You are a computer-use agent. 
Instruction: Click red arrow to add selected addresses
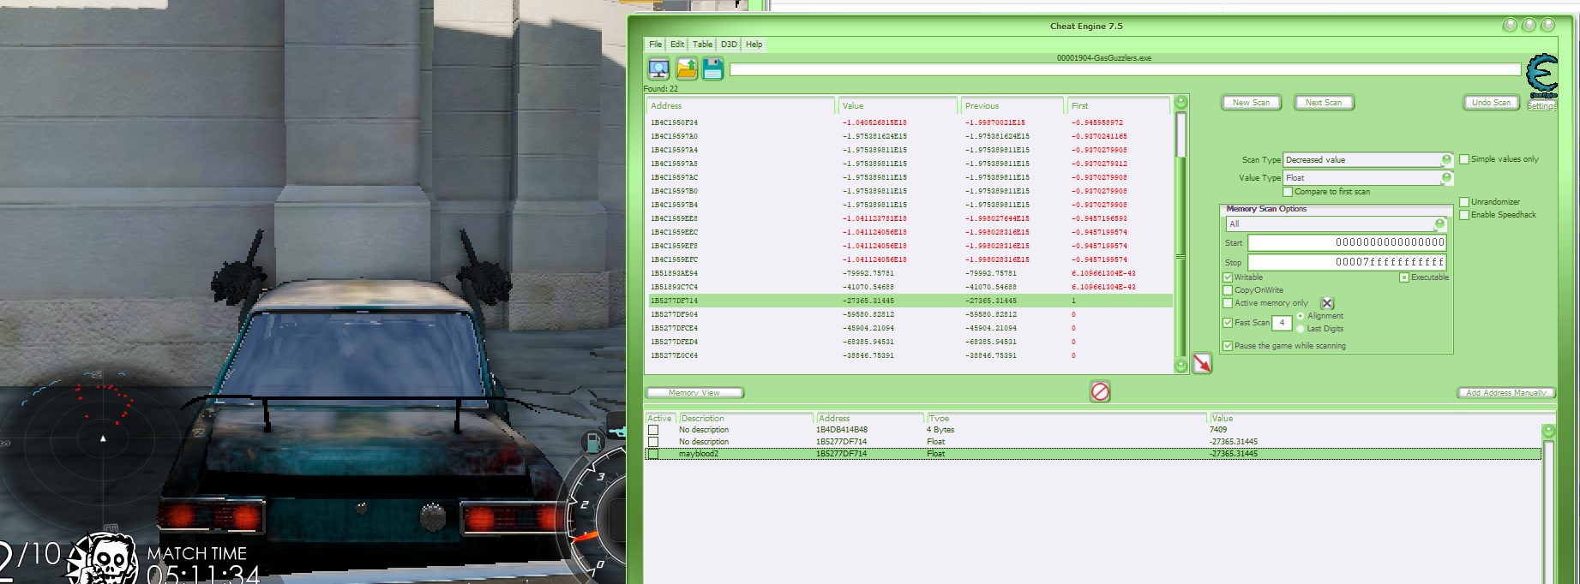point(1202,364)
